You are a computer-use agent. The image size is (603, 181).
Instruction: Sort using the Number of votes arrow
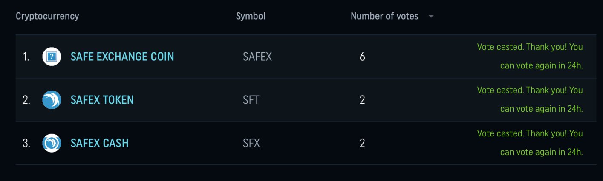[431, 17]
